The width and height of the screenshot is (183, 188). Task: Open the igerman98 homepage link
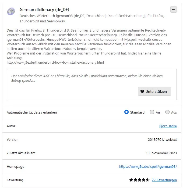pos(148,166)
